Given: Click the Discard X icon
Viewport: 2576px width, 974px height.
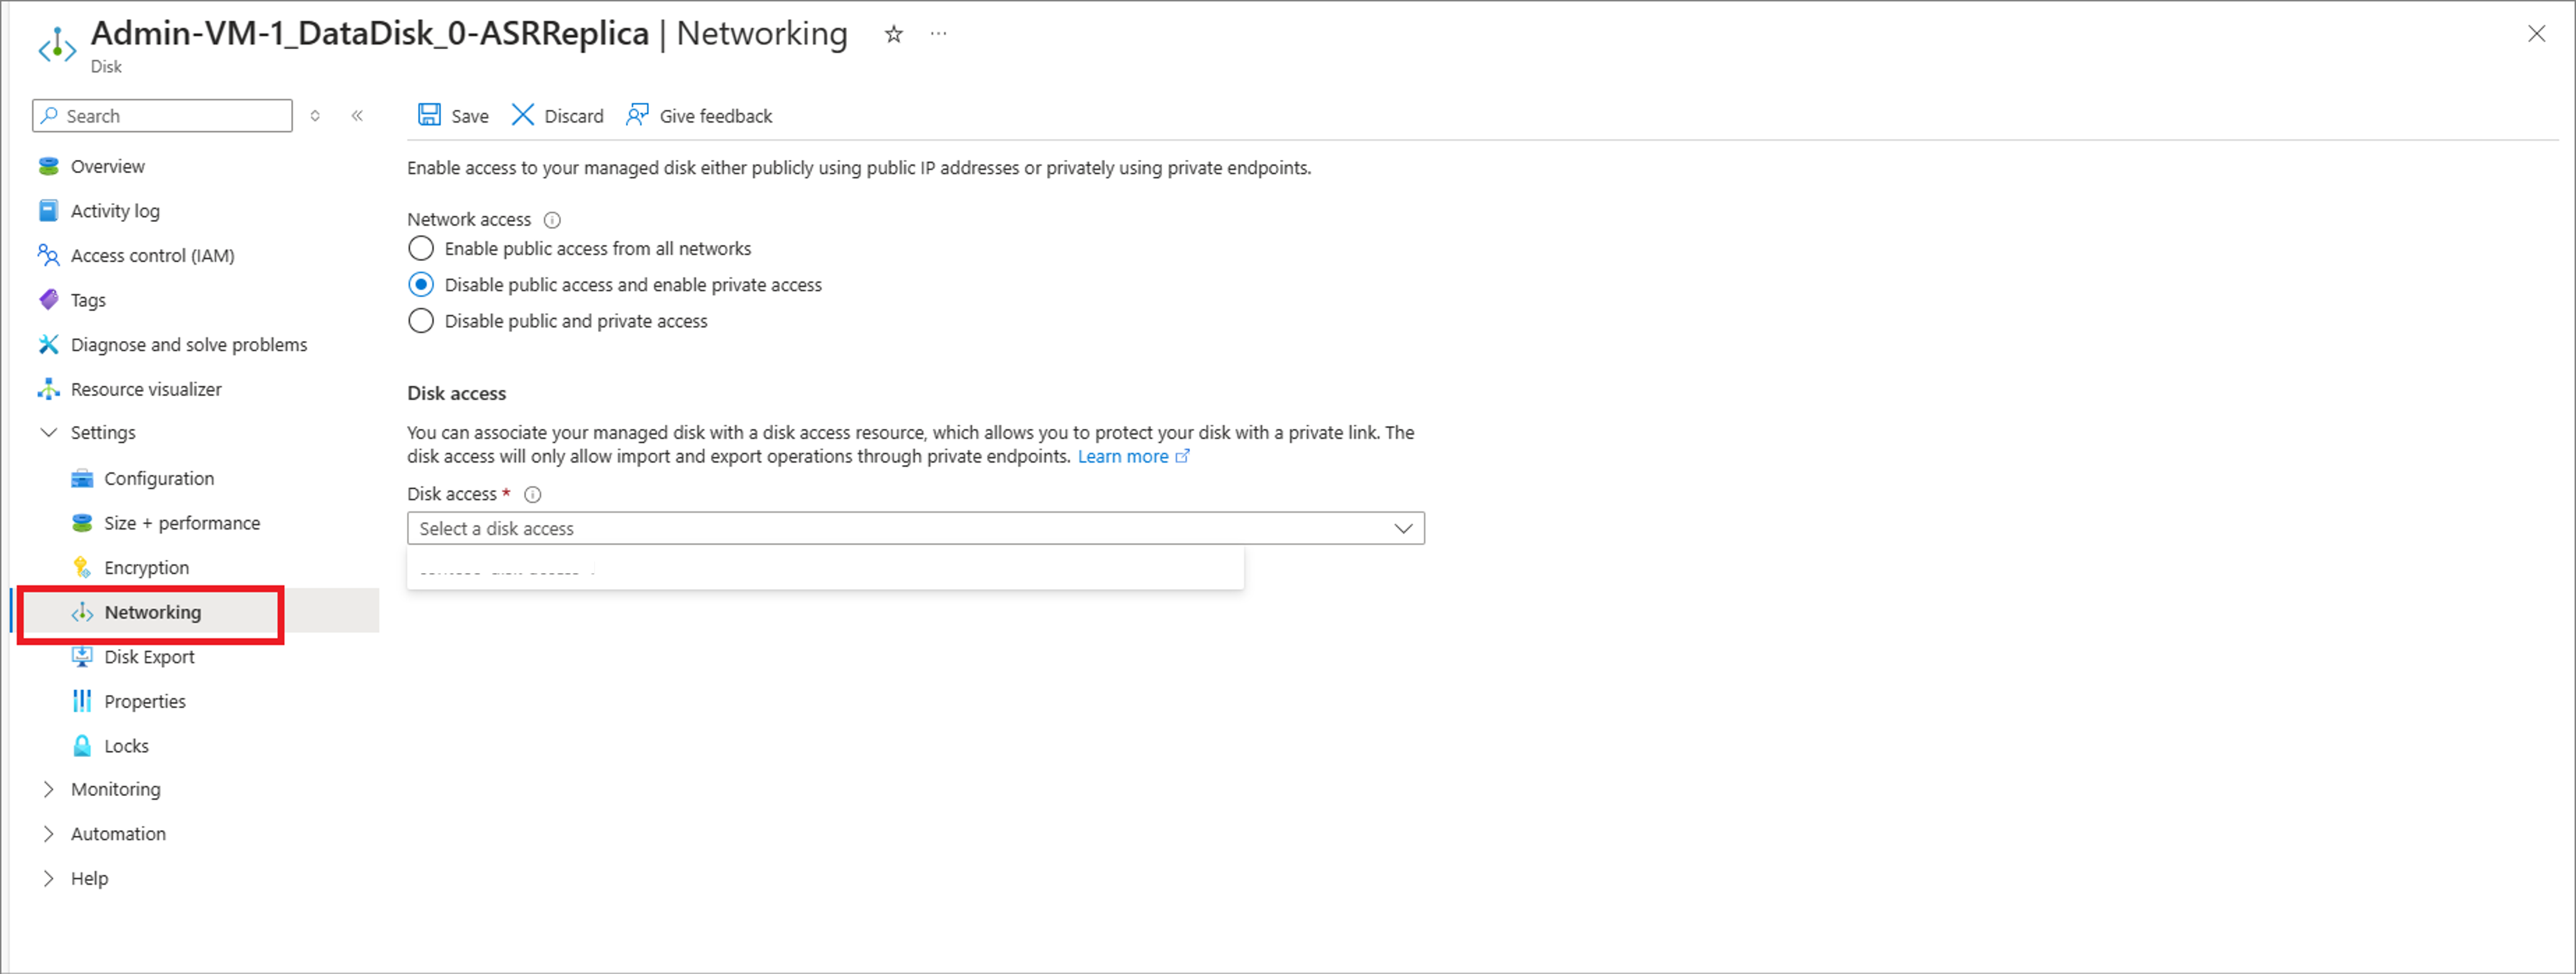Looking at the screenshot, I should 522,115.
